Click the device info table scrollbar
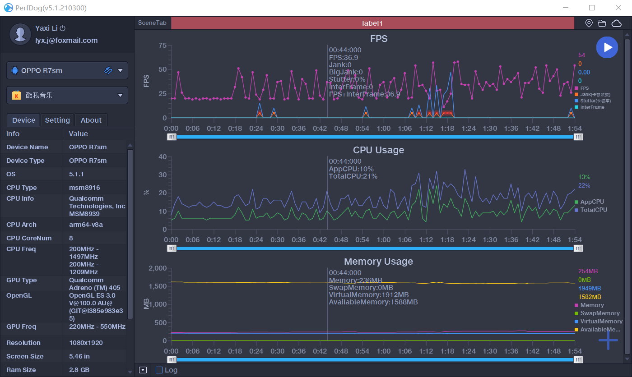This screenshot has width=632, height=377. point(130,234)
